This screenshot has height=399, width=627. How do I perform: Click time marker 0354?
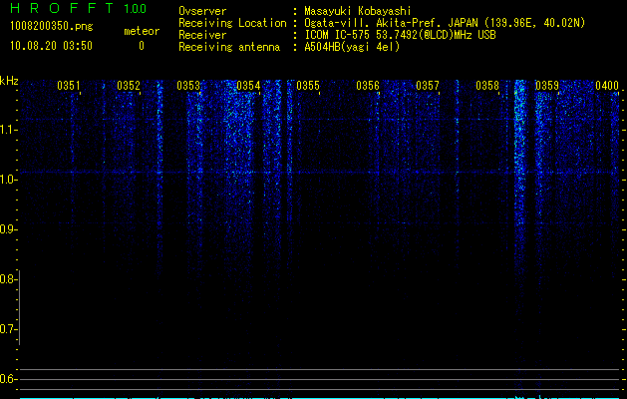pyautogui.click(x=248, y=86)
